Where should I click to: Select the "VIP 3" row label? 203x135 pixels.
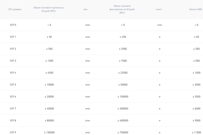[x=13, y=61]
